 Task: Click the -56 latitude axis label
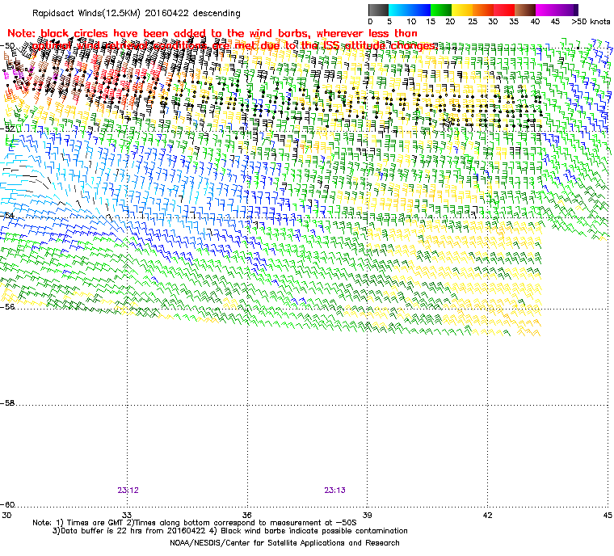point(8,307)
